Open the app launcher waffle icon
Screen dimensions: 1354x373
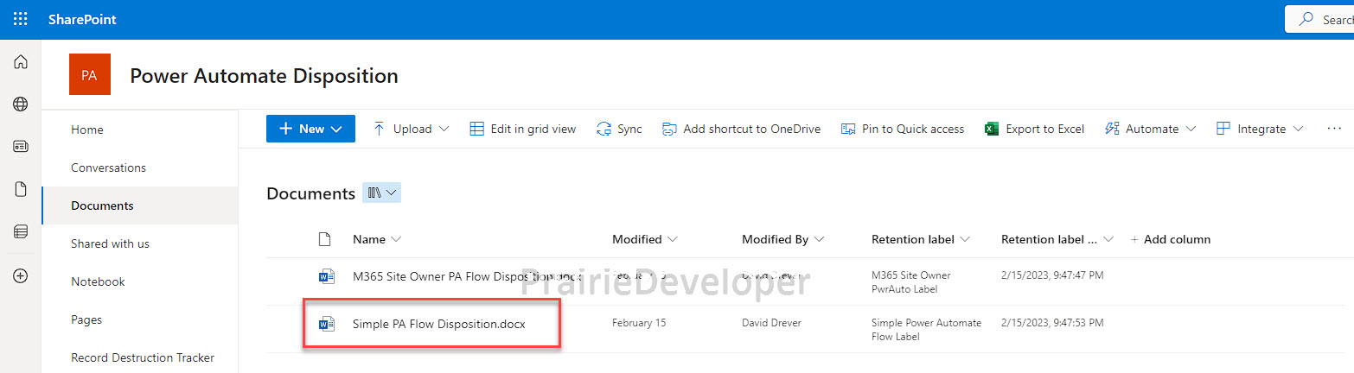pos(21,19)
